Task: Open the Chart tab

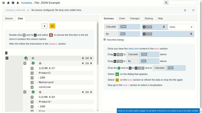Action: click(x=122, y=19)
